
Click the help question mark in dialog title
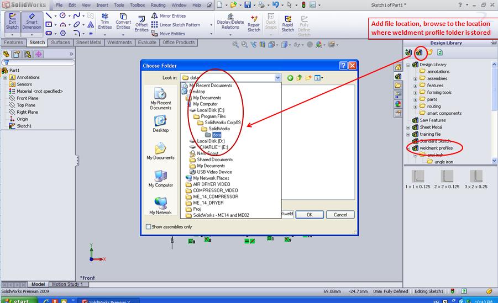[343, 65]
